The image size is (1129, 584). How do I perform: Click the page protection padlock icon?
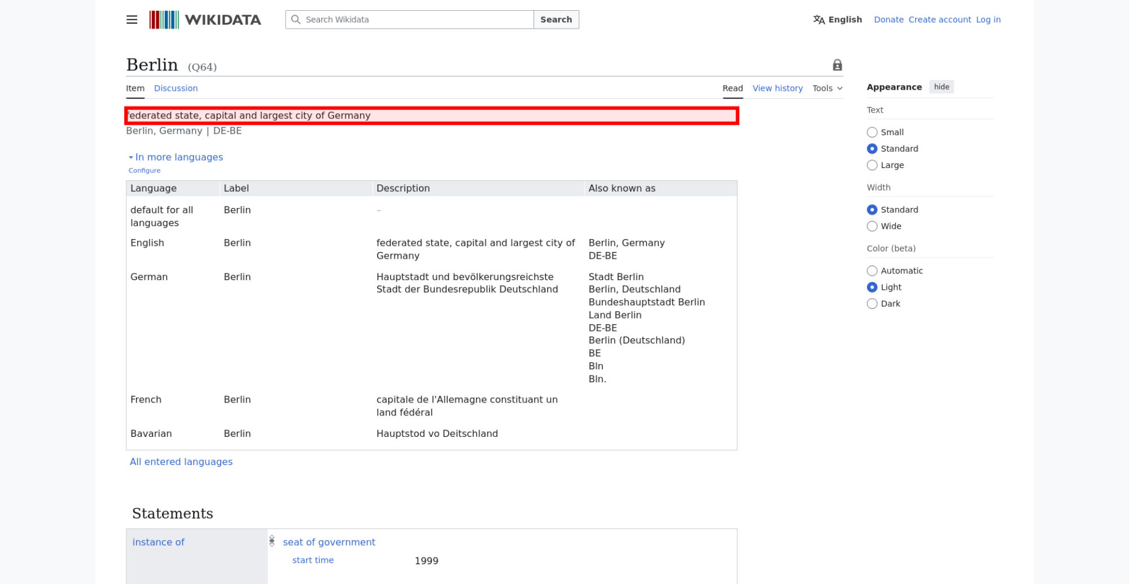tap(837, 65)
